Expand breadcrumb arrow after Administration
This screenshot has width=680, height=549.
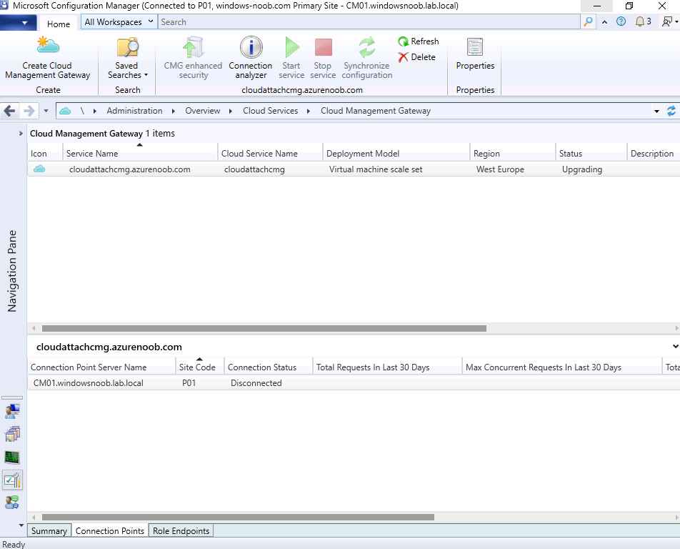173,111
